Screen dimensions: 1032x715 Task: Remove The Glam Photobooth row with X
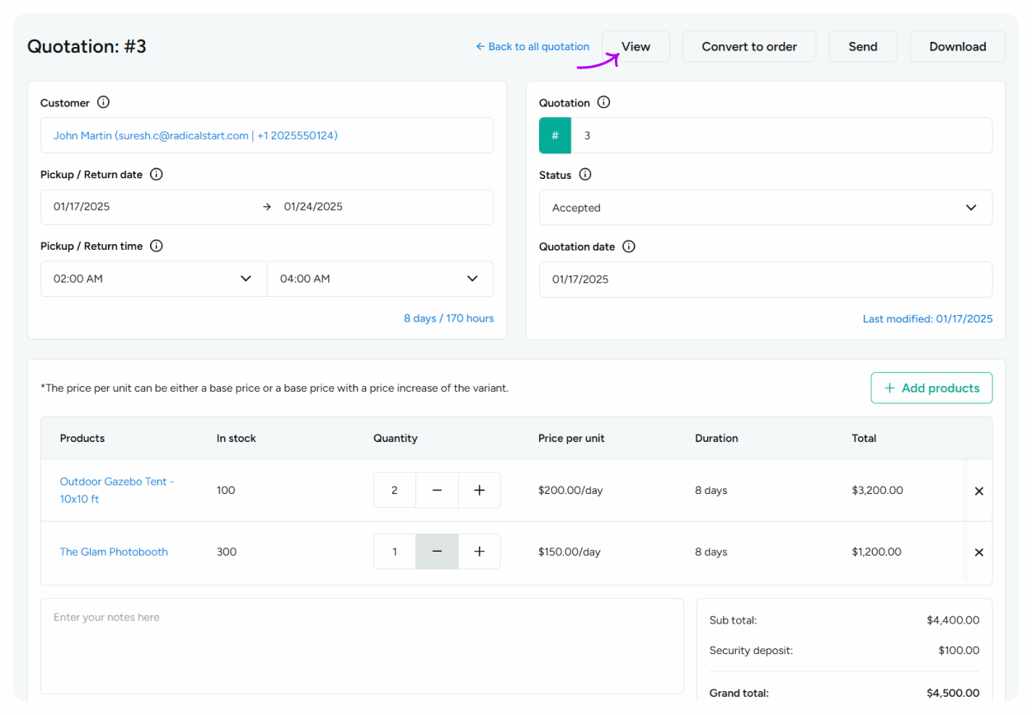pos(978,553)
